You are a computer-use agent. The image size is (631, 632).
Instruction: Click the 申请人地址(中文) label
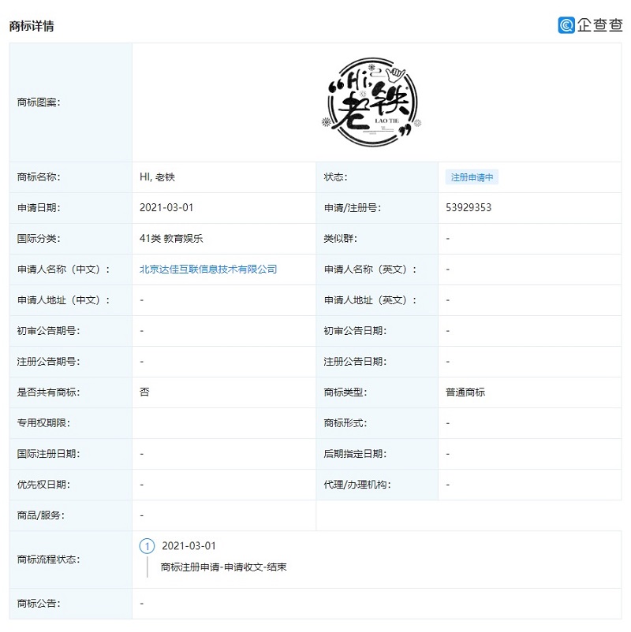(x=63, y=300)
